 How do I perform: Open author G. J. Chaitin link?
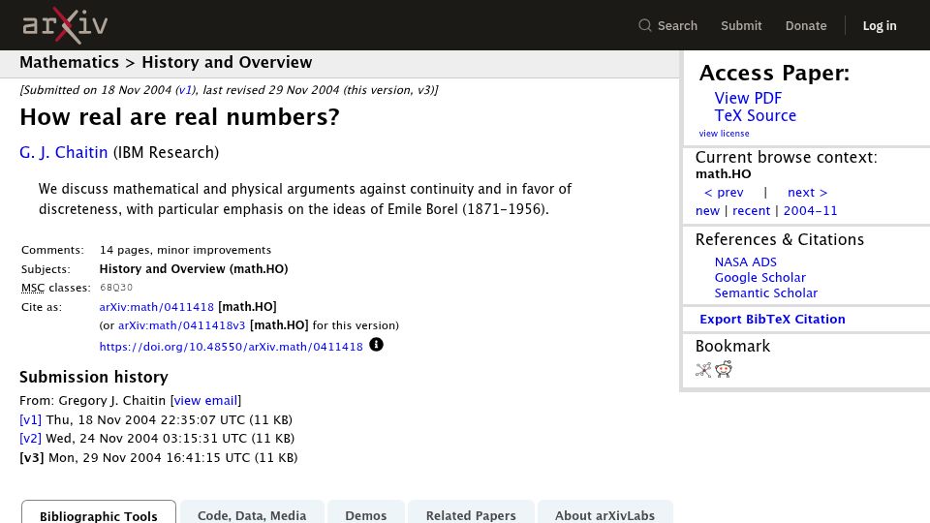pos(64,152)
